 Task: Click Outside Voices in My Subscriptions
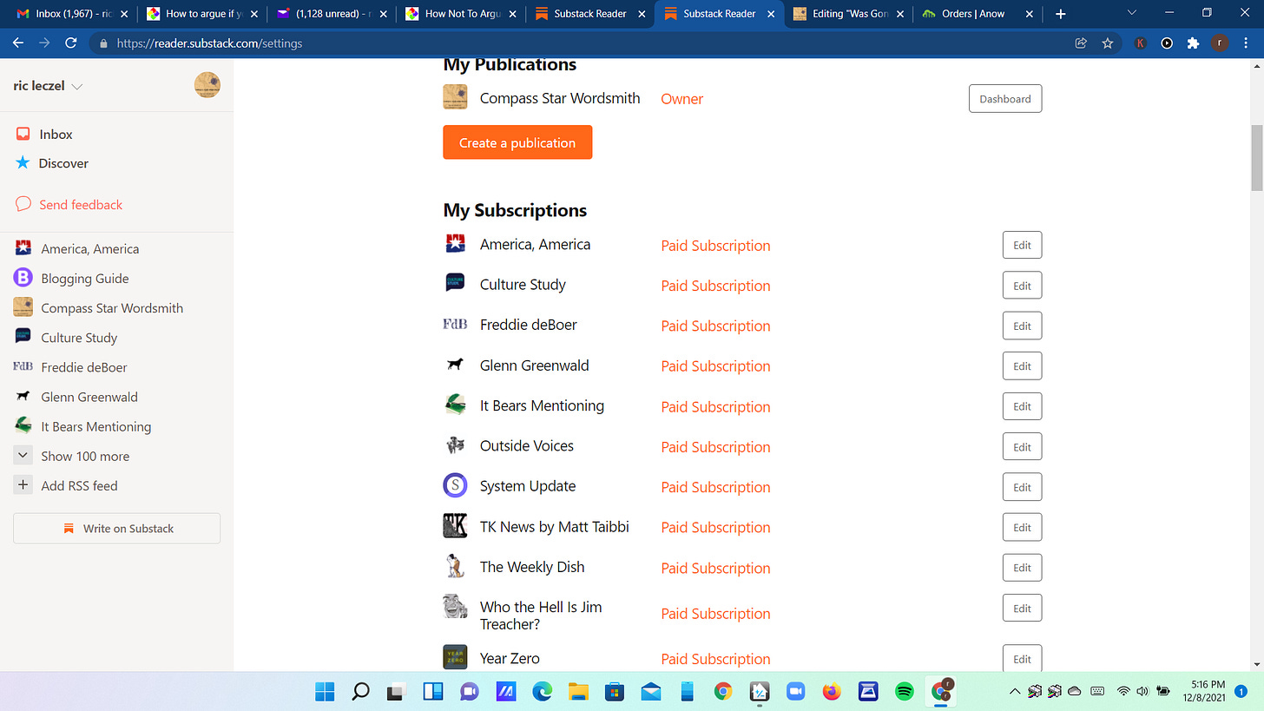(526, 445)
